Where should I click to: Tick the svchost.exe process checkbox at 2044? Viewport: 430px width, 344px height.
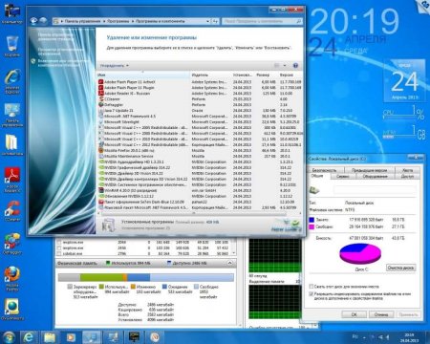59,242
